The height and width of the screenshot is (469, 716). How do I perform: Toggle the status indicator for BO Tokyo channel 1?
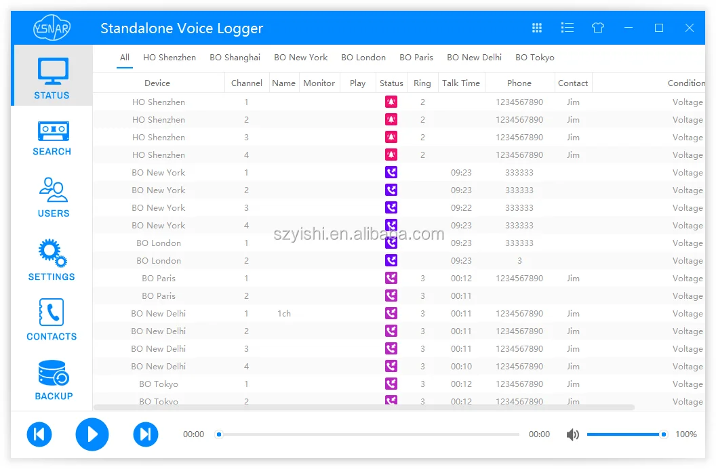(x=391, y=384)
